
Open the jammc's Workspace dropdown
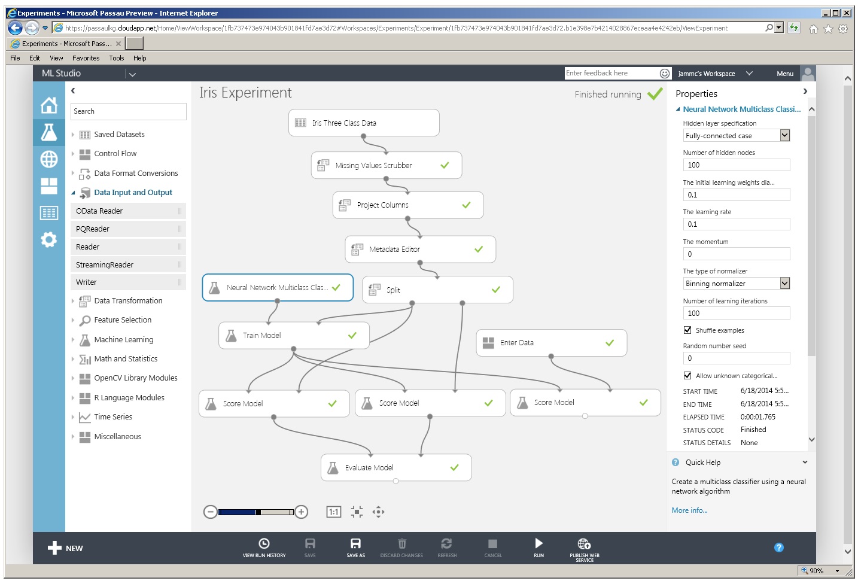coord(749,74)
